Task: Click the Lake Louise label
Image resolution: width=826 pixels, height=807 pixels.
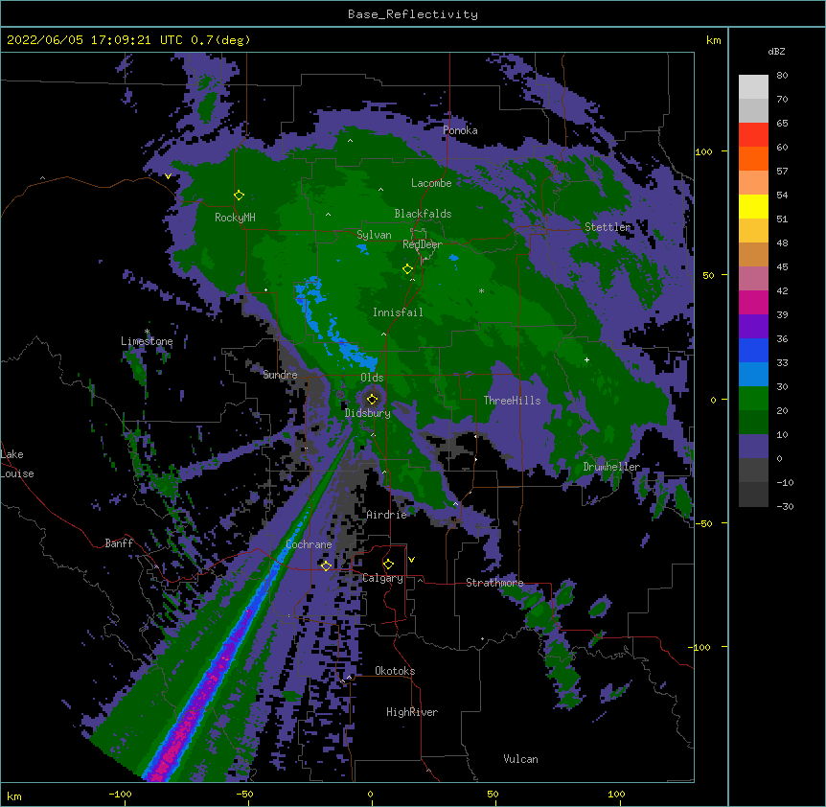Action: click(17, 464)
